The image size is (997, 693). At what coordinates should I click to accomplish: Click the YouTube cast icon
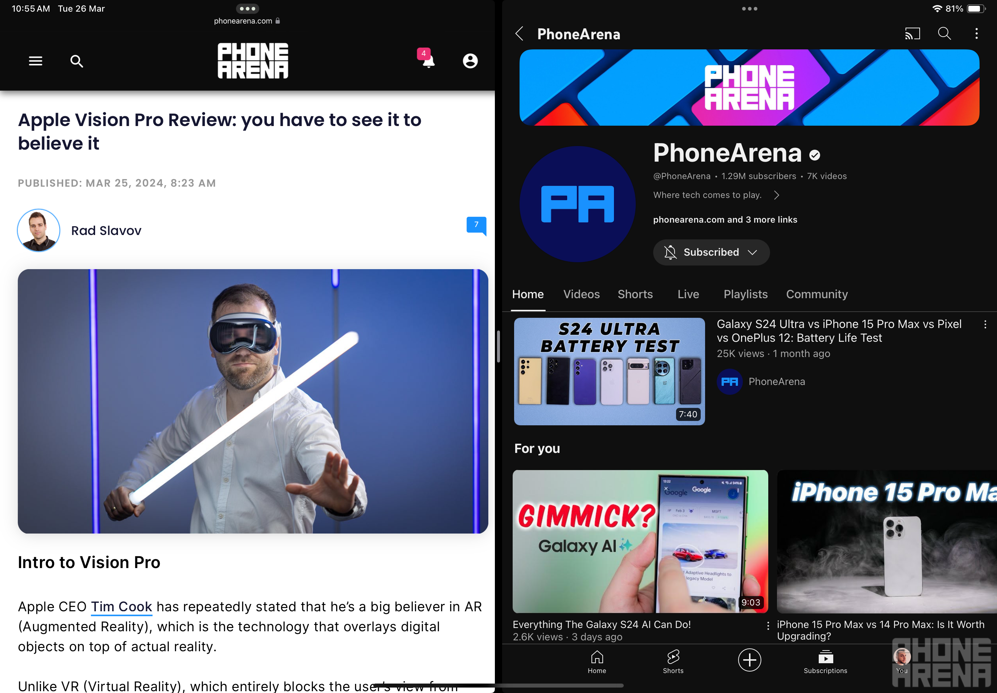point(912,33)
